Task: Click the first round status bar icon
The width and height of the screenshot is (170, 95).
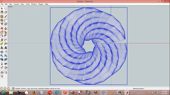Action: (2, 88)
